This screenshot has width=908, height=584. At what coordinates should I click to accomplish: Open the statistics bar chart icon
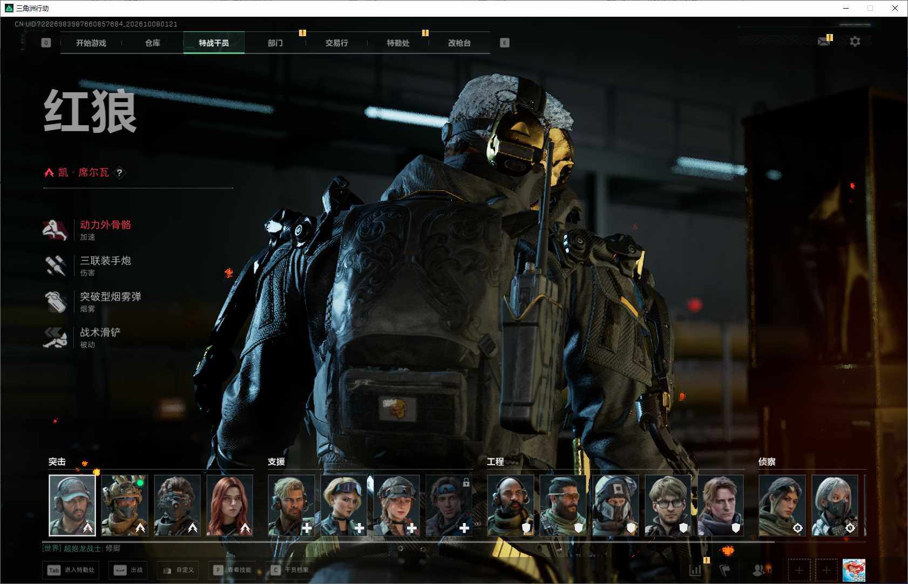click(695, 570)
